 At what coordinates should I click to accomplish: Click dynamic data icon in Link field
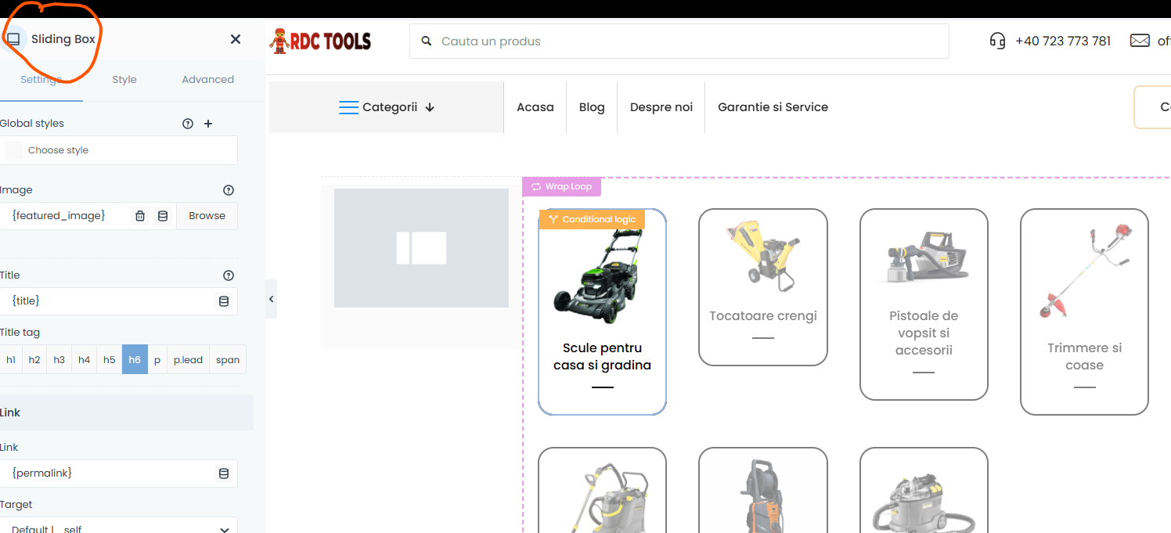224,474
